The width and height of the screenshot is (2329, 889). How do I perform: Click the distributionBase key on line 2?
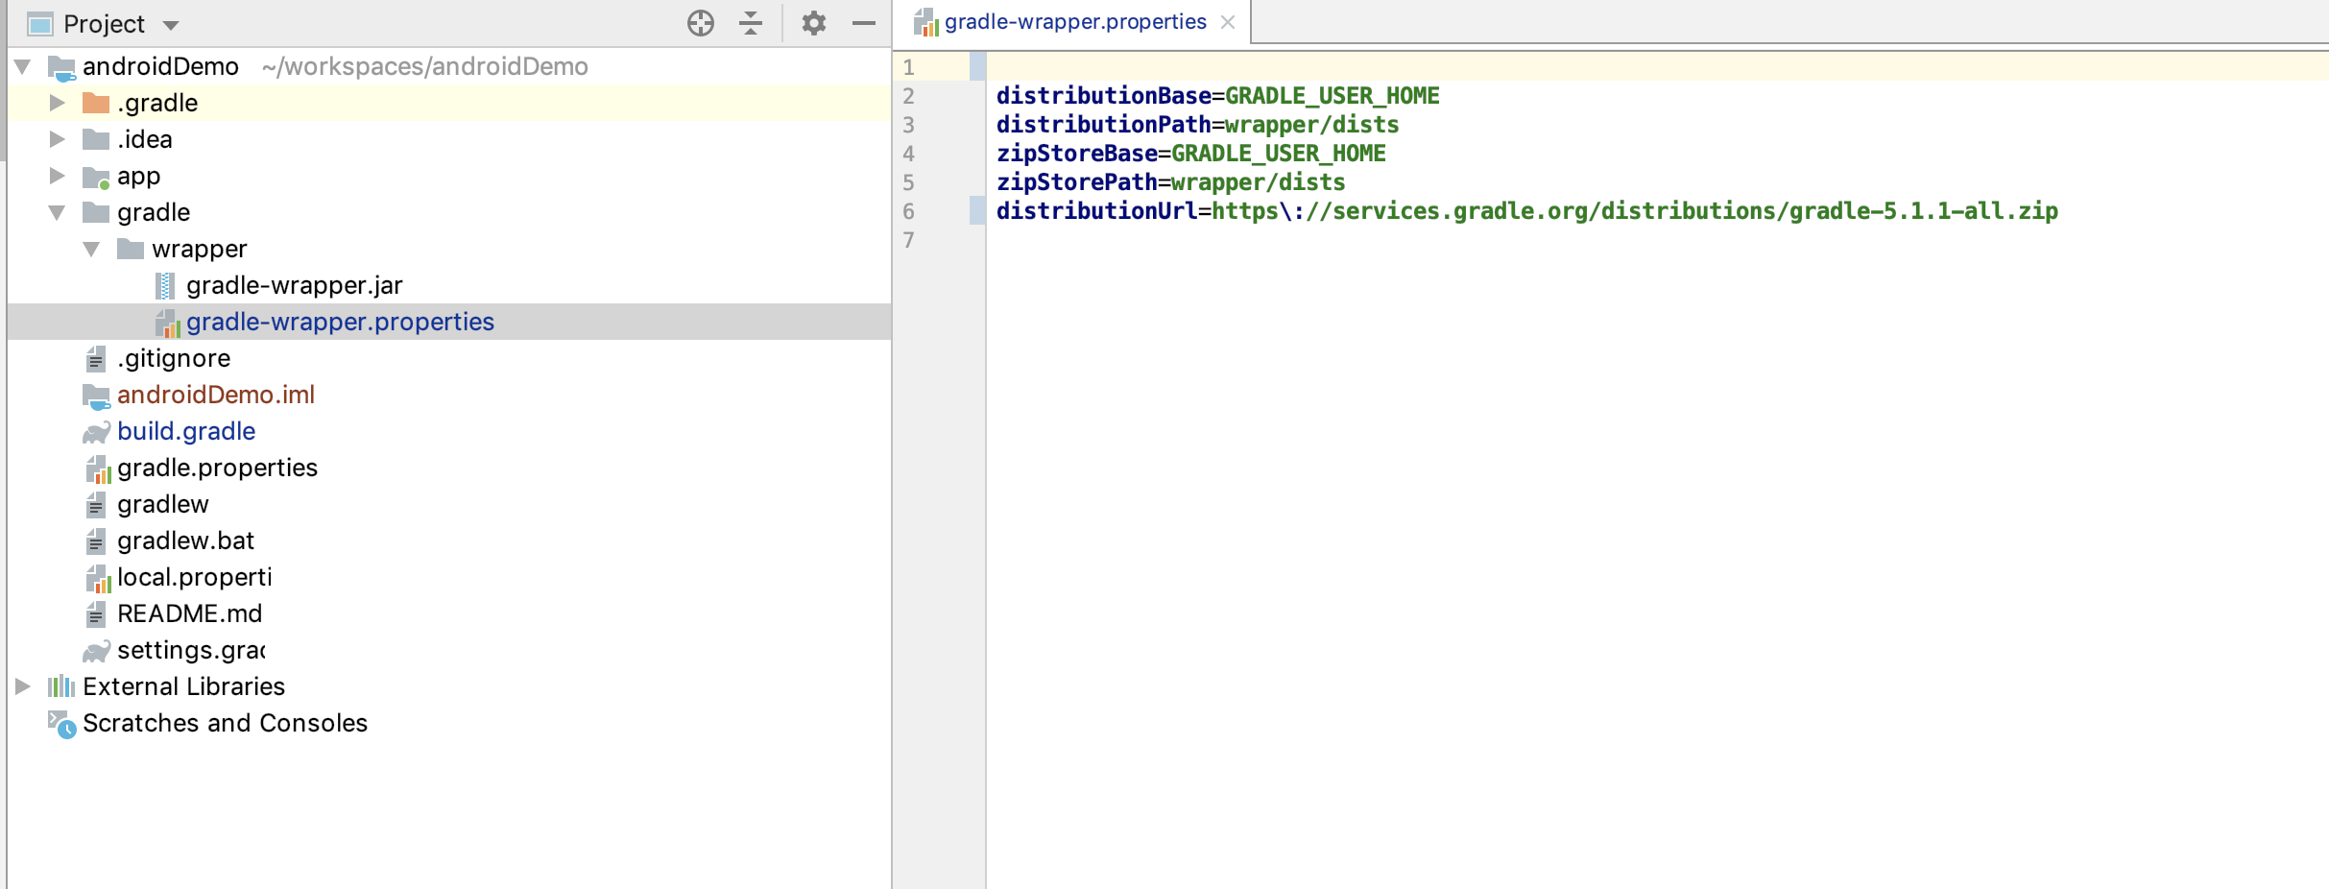1104,96
